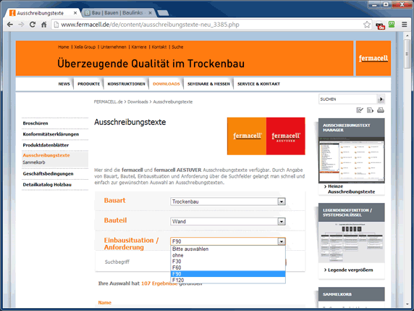The width and height of the screenshot is (414, 311).
Task: Open Produktdatenblätter in the sidebar
Action: (46, 145)
